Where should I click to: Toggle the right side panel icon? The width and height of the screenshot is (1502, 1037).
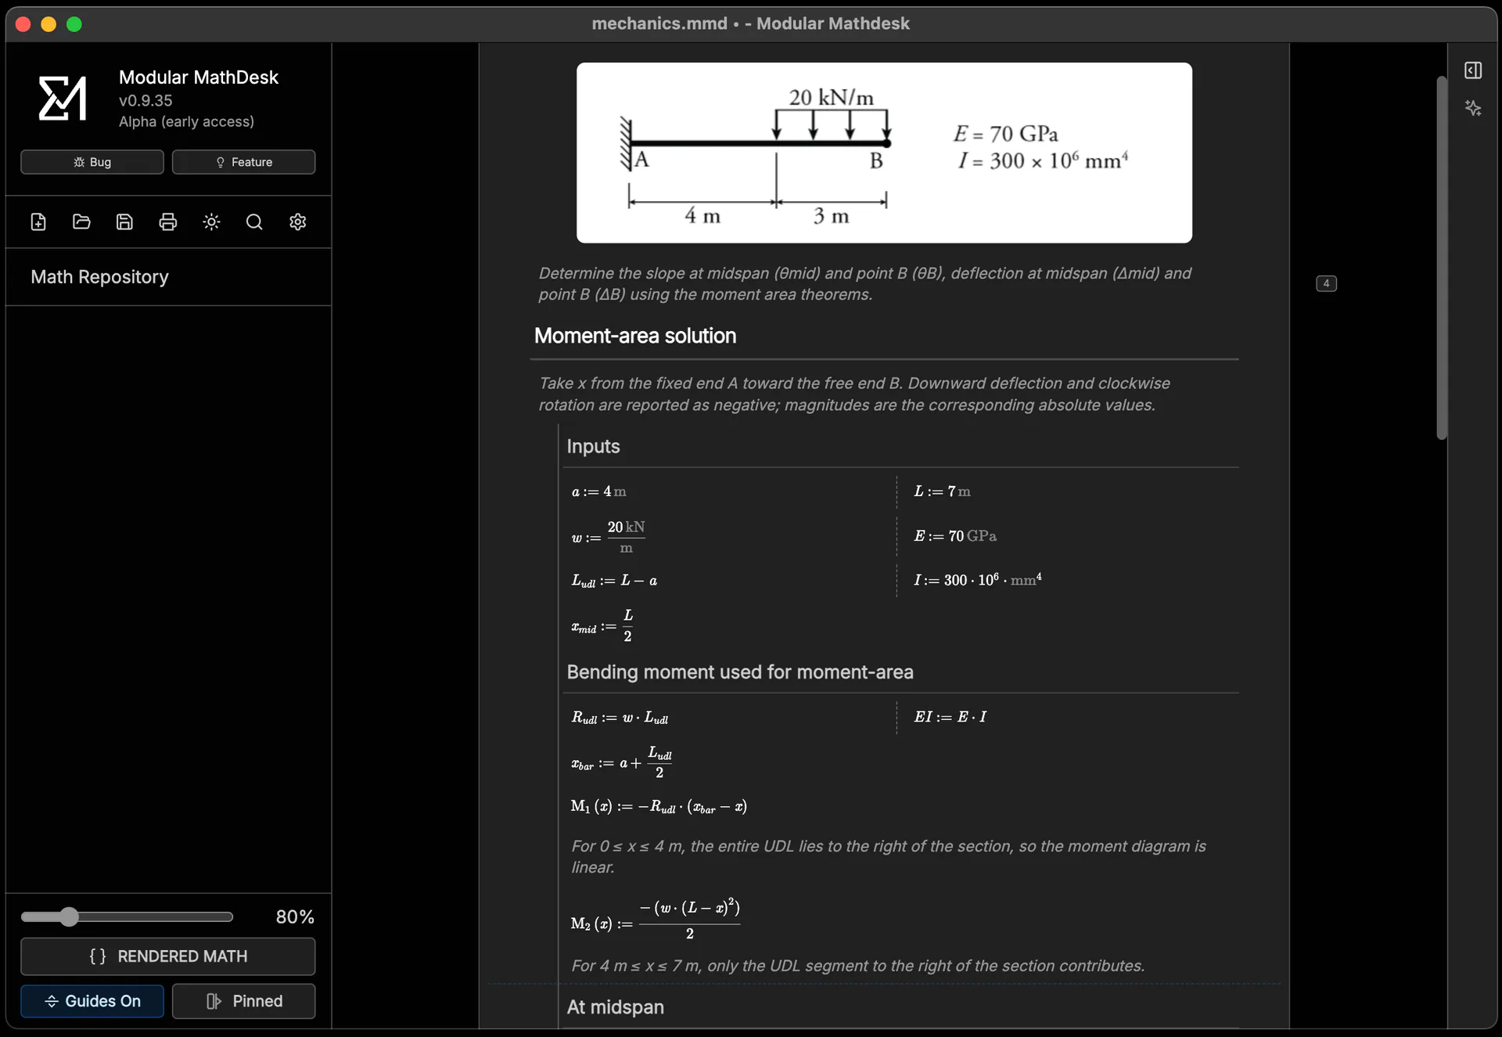point(1473,70)
